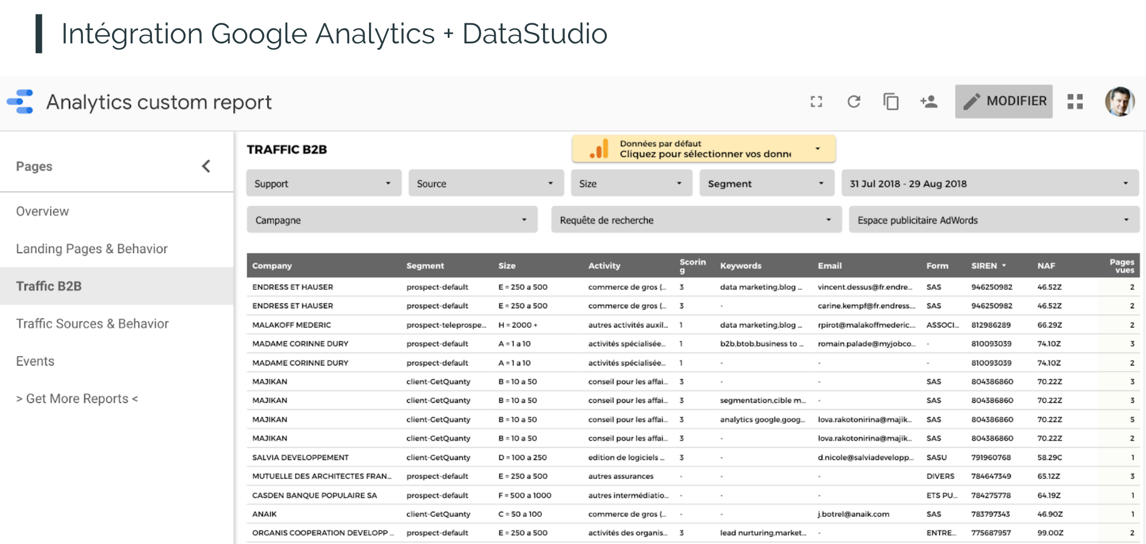Image resolution: width=1146 pixels, height=544 pixels.
Task: Collapse the Pages sidebar with chevron
Action: click(x=206, y=166)
